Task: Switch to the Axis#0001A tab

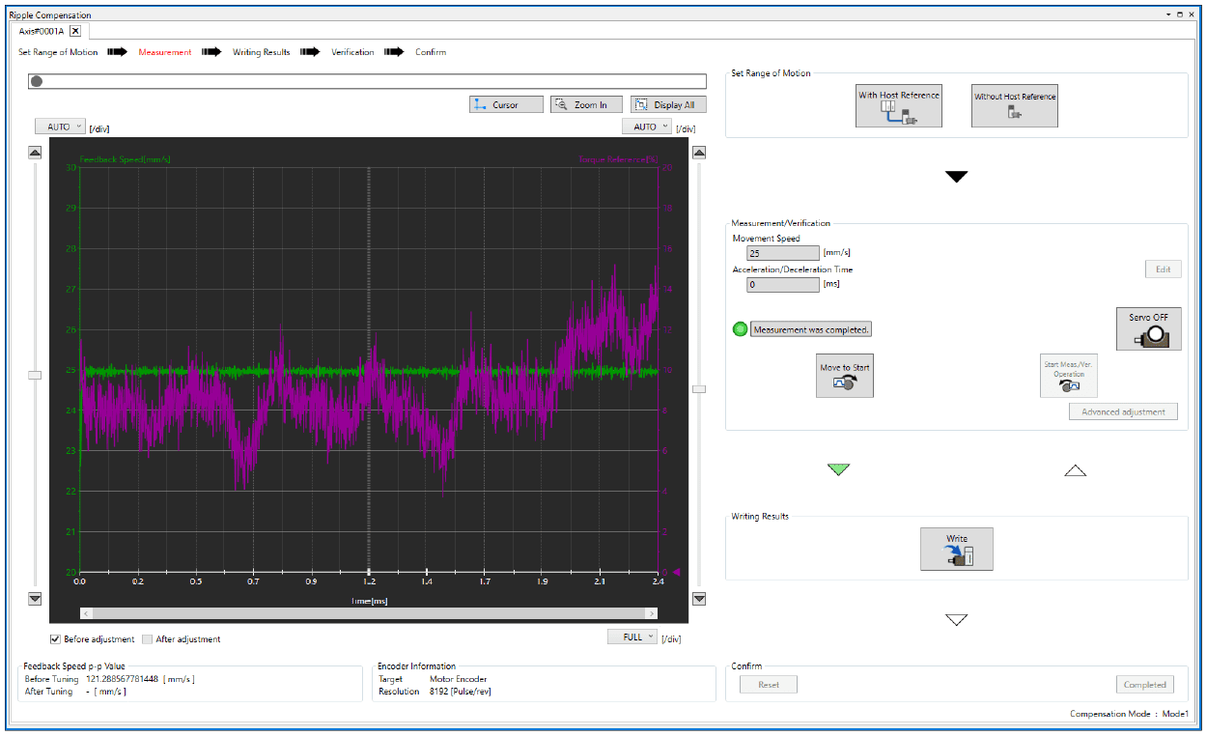Action: pos(42,31)
